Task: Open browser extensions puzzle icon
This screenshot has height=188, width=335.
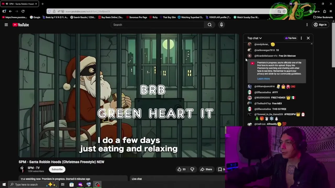Action: pyautogui.click(x=325, y=11)
